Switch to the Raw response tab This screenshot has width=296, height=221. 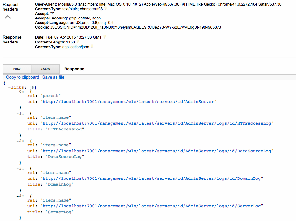(17, 69)
